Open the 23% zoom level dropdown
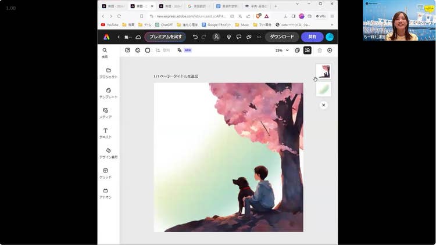436x245 pixels. (282, 51)
